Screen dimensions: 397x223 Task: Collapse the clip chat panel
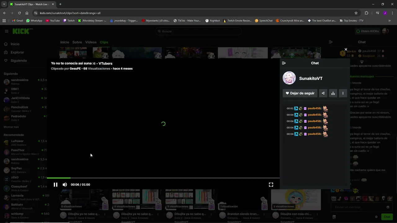point(283,63)
